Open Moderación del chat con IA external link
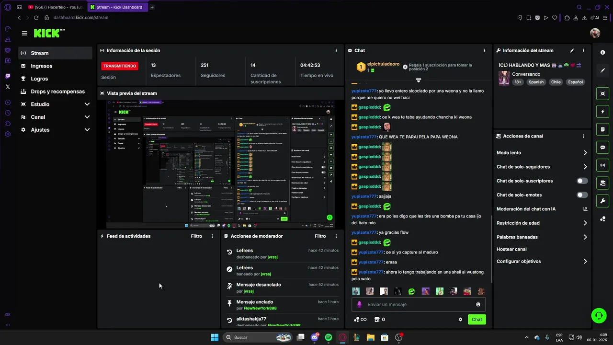Image resolution: width=613 pixels, height=345 pixels. click(585, 209)
